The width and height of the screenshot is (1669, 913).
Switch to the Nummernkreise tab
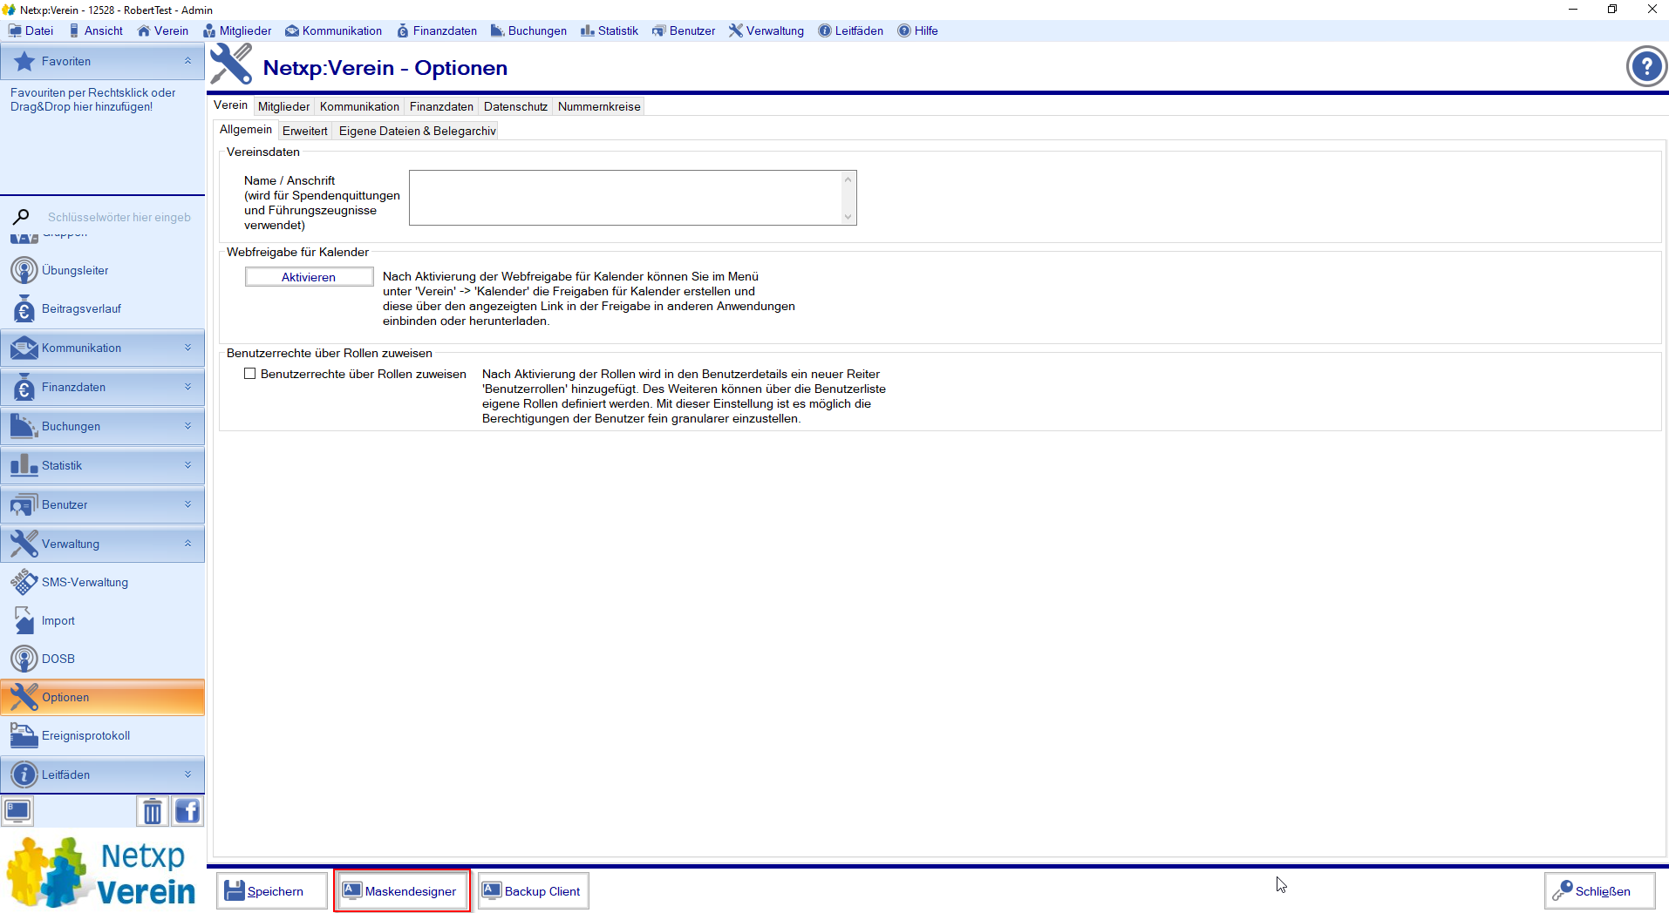[599, 106]
